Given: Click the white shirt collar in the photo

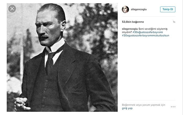Looking at the screenshot, I should [x=54, y=51].
